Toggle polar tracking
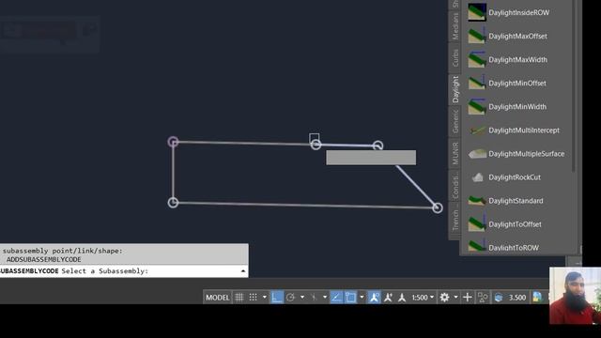Image resolution: width=601 pixels, height=338 pixels. pos(290,298)
